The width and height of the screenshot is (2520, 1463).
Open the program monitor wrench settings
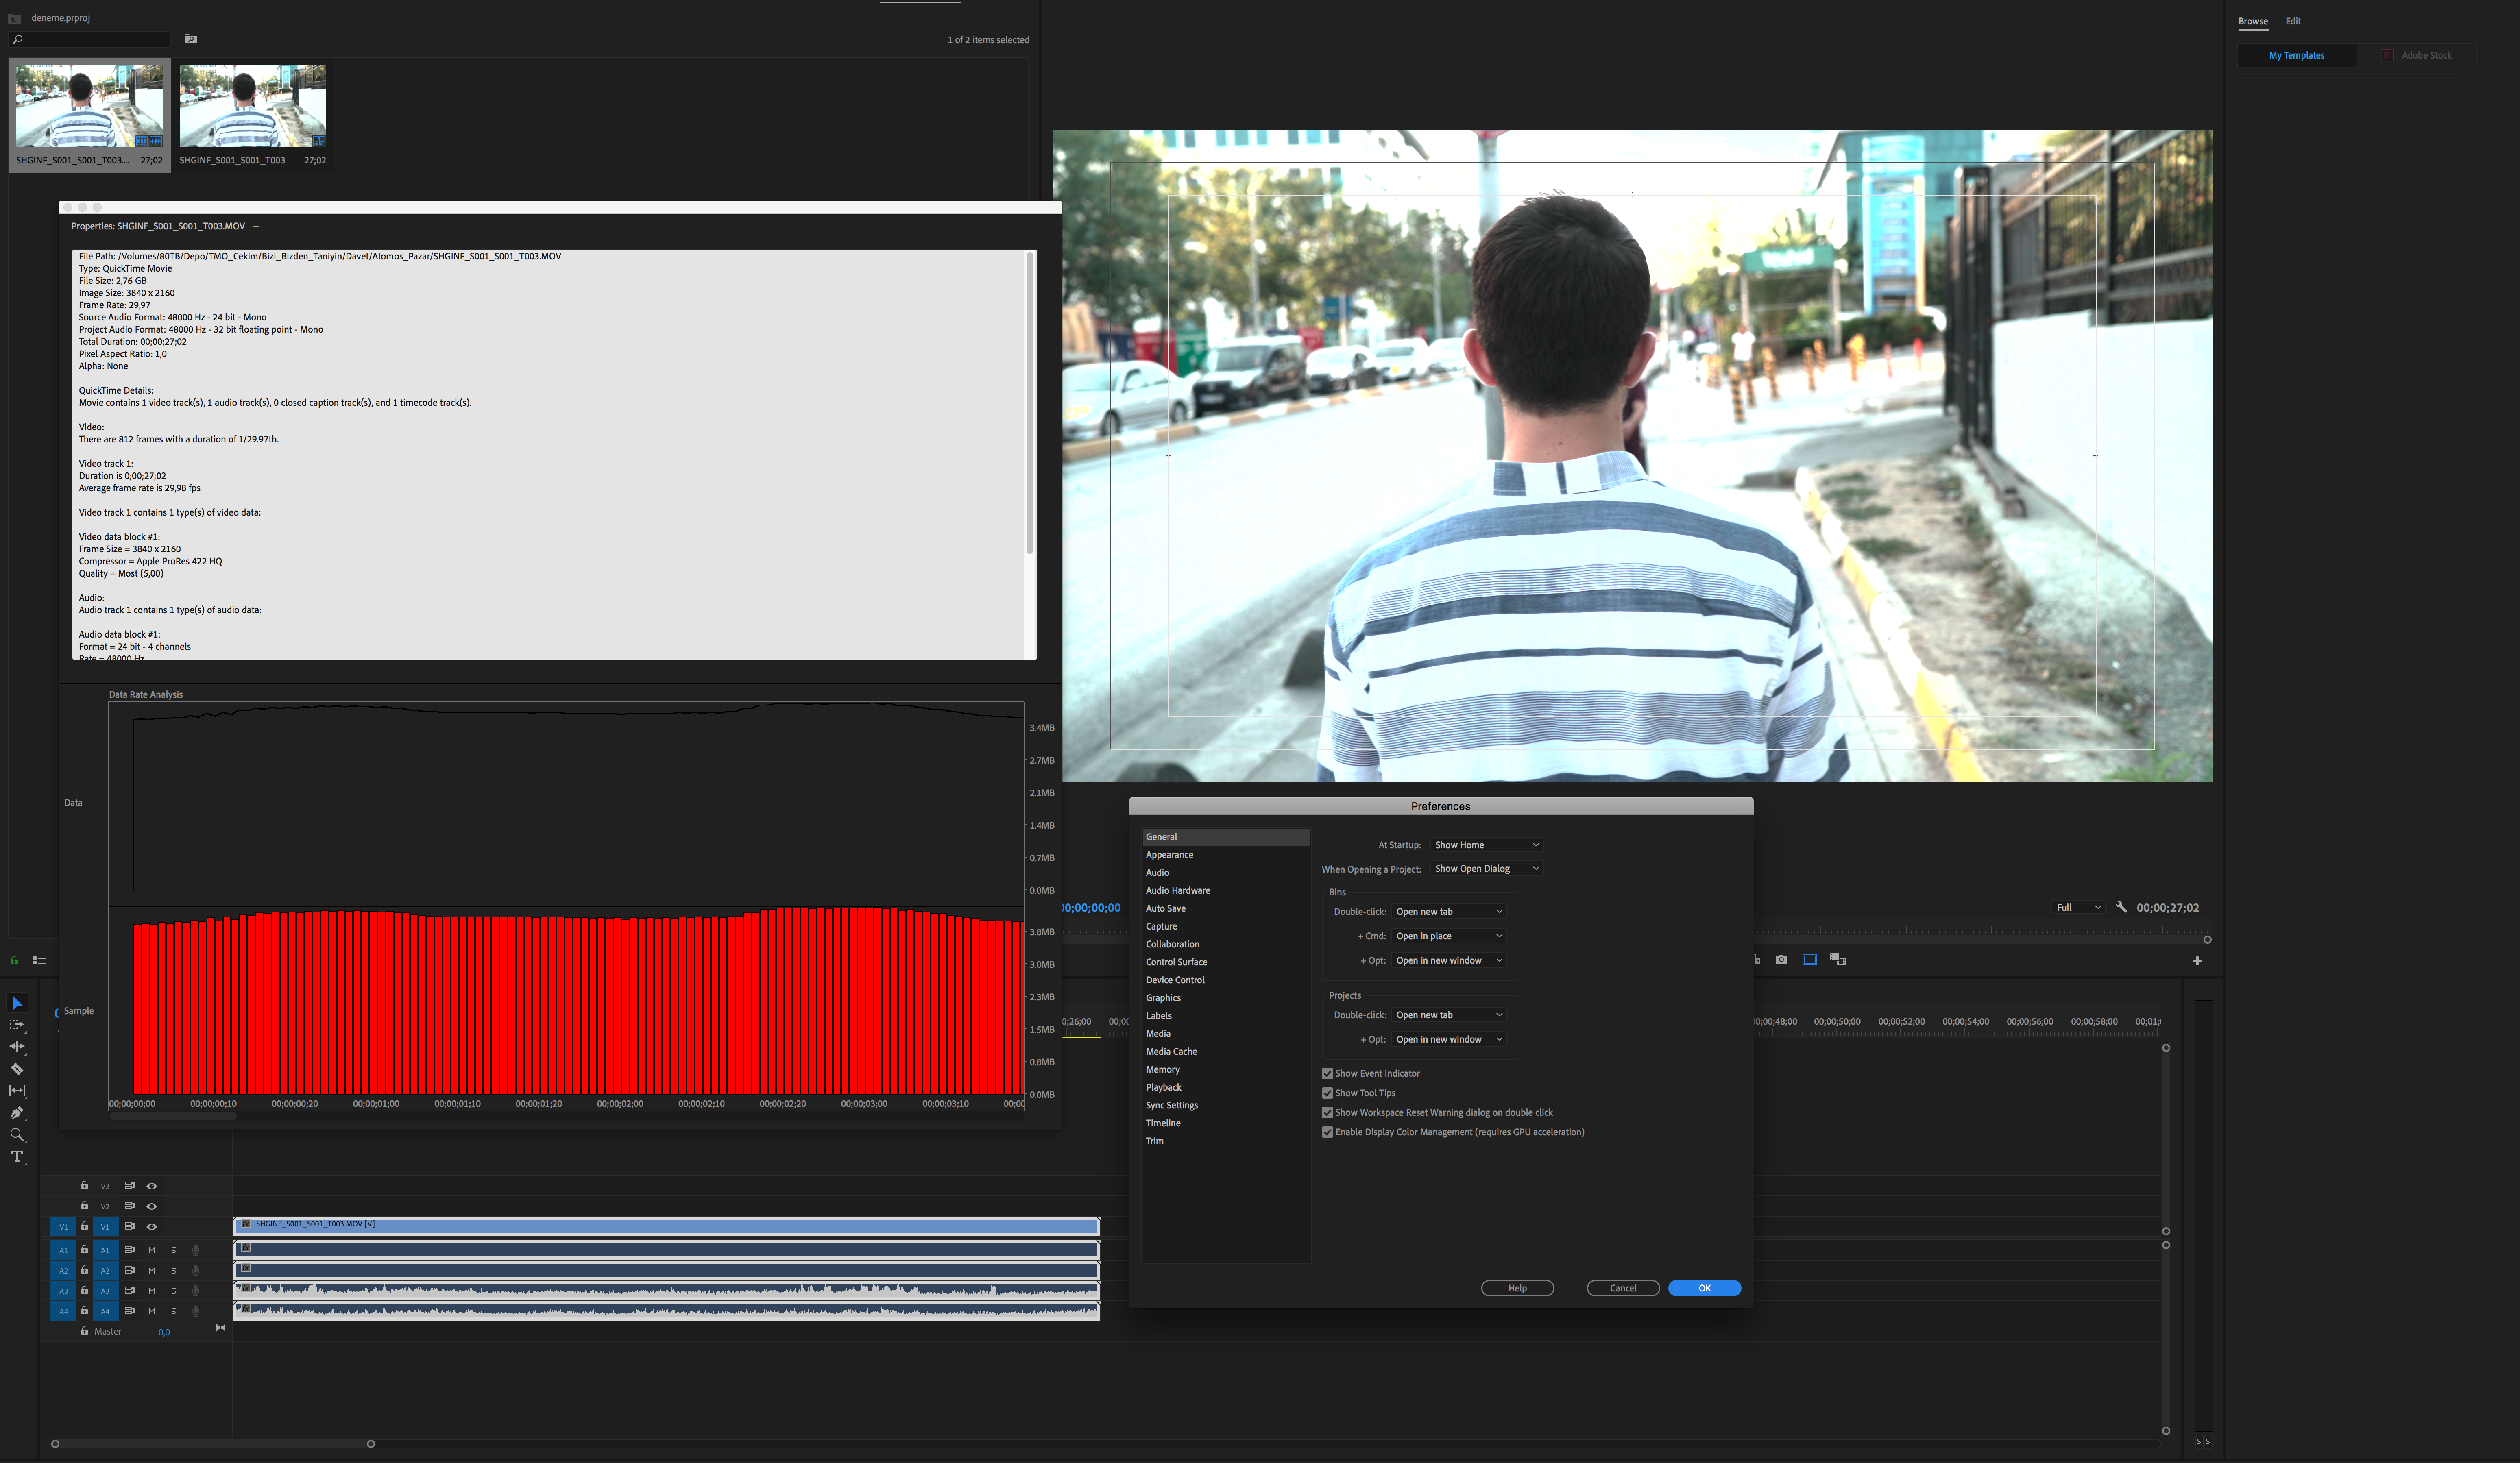(x=2121, y=907)
